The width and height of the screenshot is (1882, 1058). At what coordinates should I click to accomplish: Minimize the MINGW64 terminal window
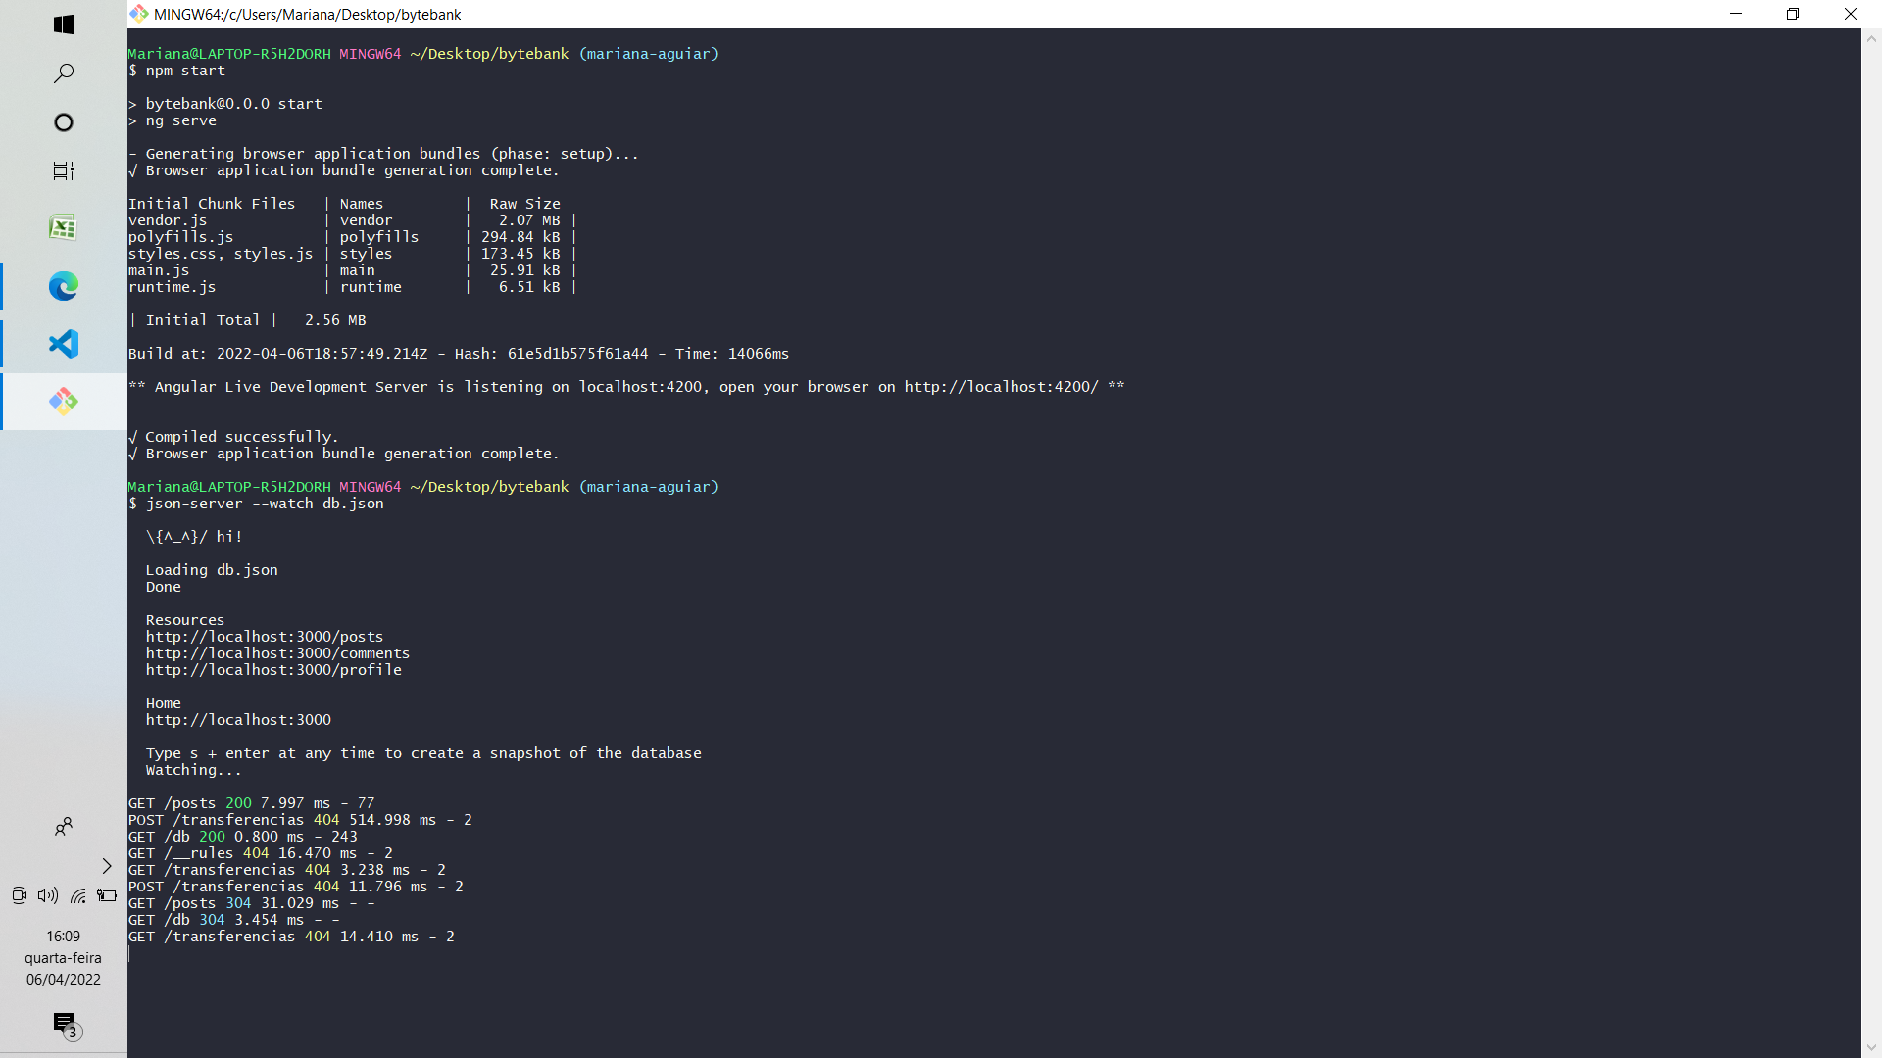(x=1736, y=14)
